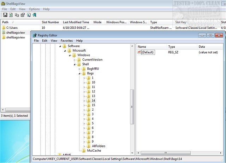Click the Type column header in ShellBagsView

(x=161, y=22)
